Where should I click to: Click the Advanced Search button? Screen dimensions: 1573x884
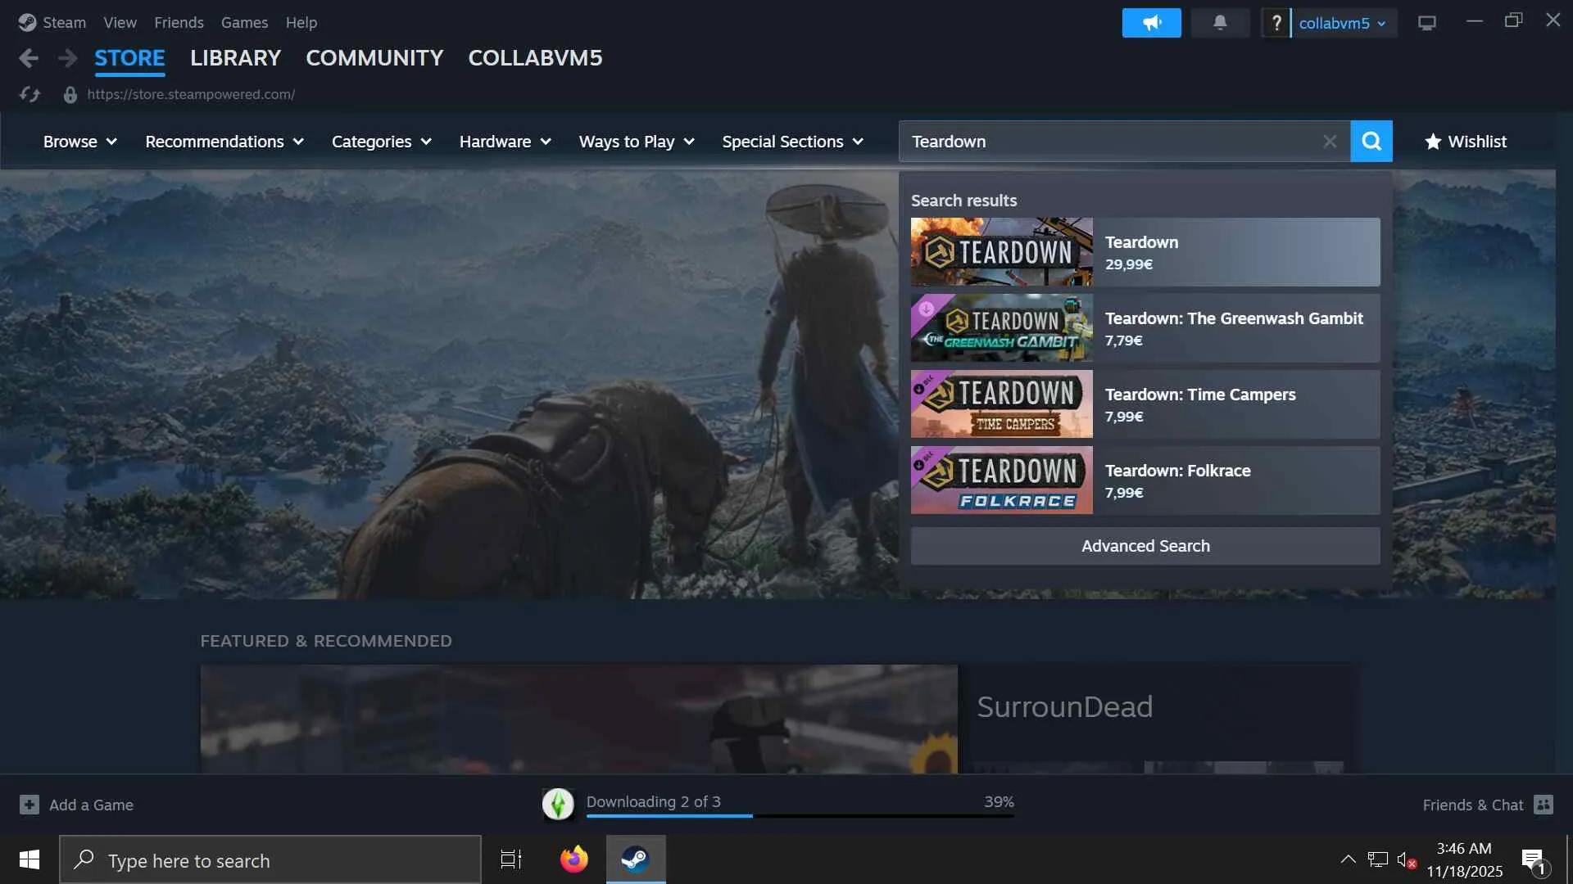pyautogui.click(x=1145, y=546)
